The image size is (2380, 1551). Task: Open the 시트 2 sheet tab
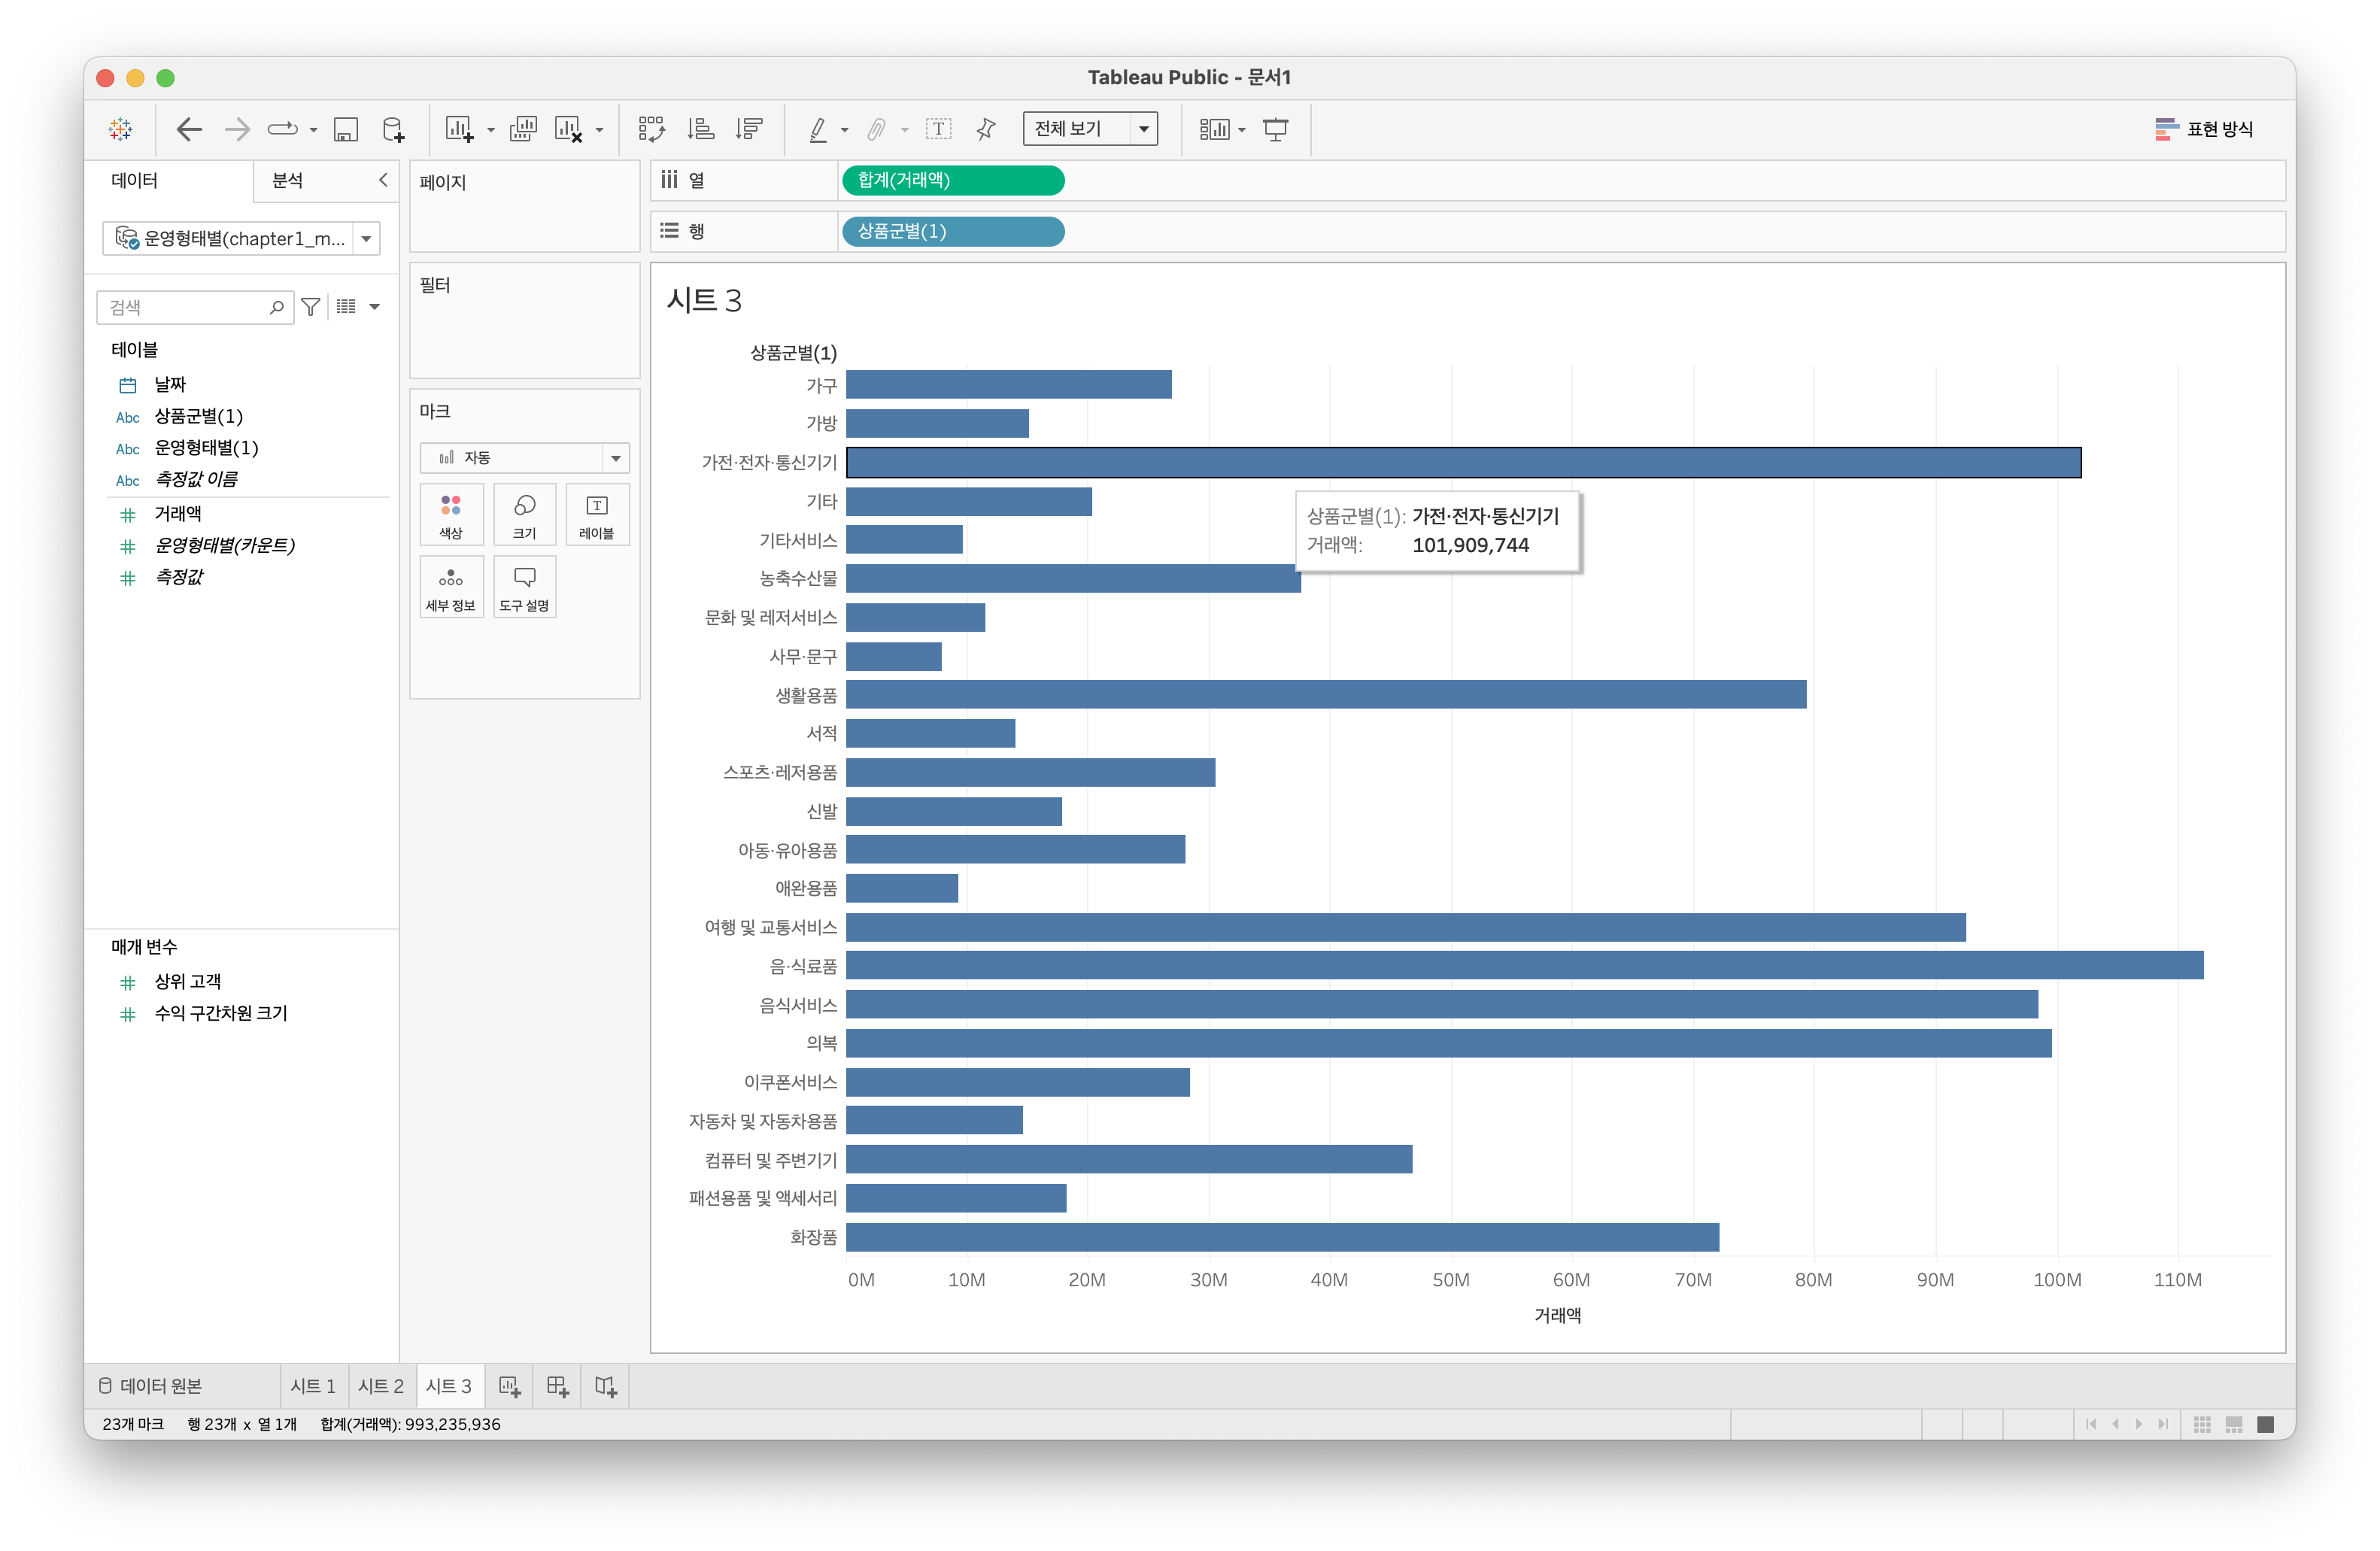click(380, 1386)
